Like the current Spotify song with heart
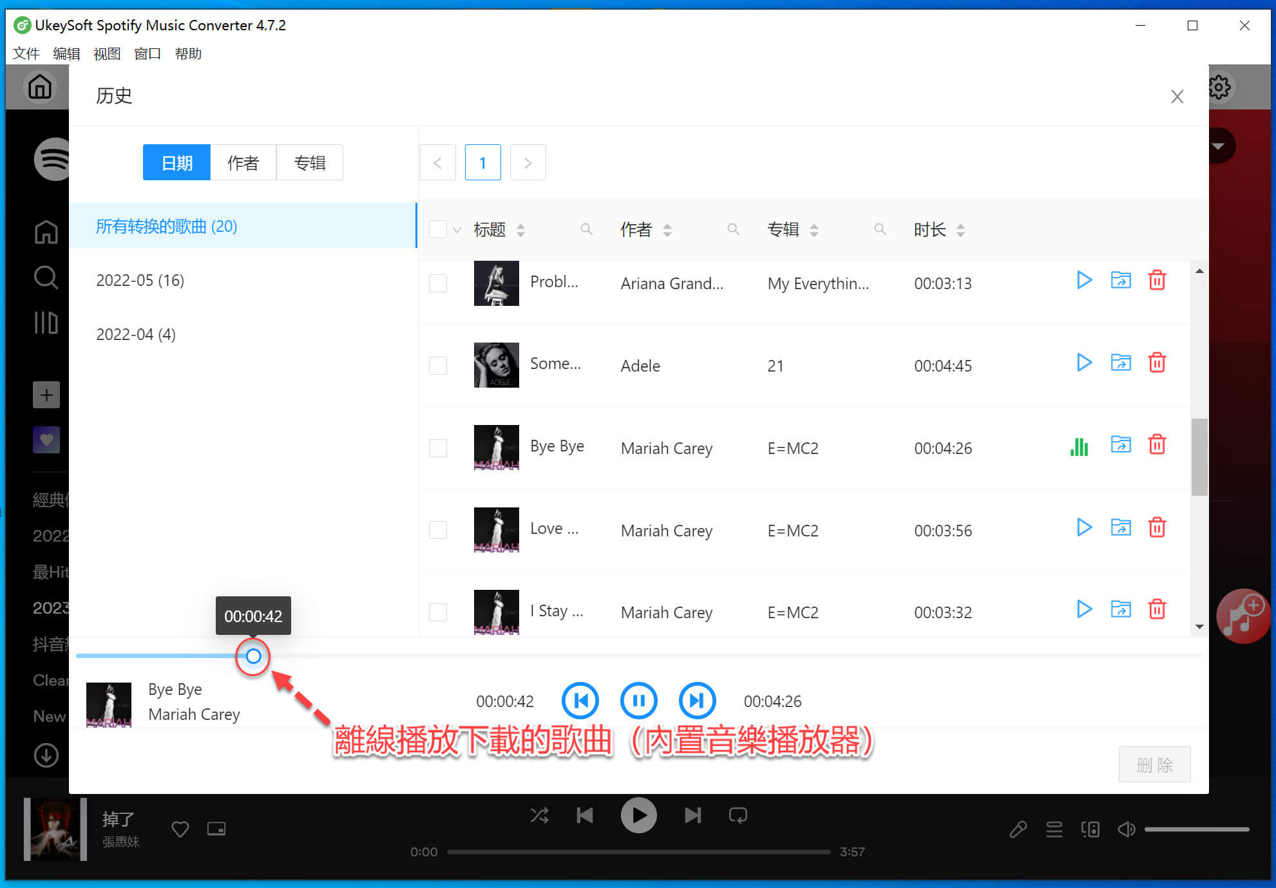Image resolution: width=1276 pixels, height=888 pixels. pyautogui.click(x=180, y=829)
